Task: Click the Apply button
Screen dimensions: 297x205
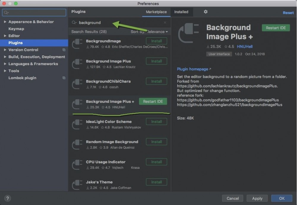Action: (257, 198)
